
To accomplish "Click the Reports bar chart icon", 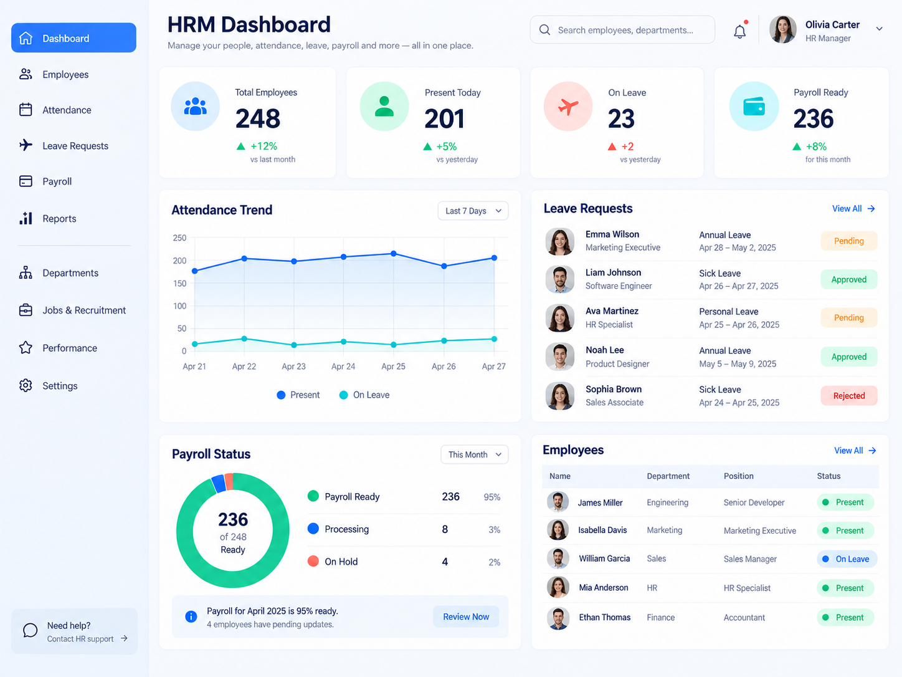I will (x=26, y=218).
